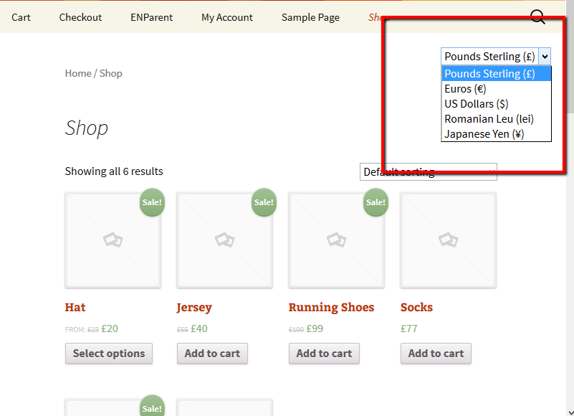This screenshot has width=574, height=416.
Task: Open the Running Shoes placeholder image
Action: [x=336, y=240]
